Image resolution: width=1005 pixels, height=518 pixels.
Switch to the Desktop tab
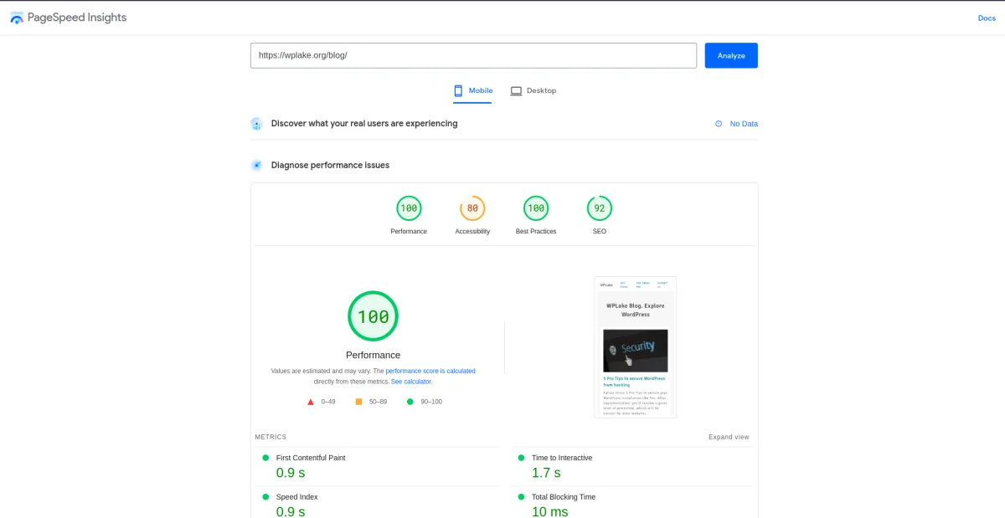click(x=533, y=90)
